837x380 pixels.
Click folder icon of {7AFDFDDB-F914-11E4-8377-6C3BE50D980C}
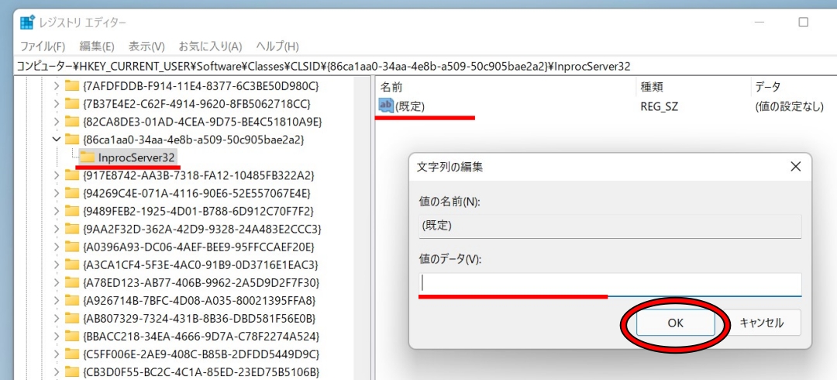coord(72,85)
